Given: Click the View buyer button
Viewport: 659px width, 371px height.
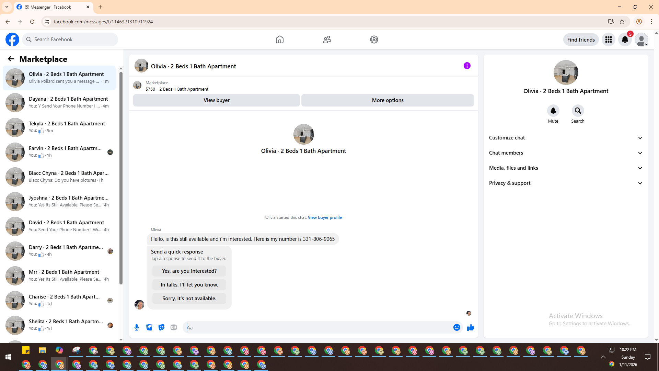Looking at the screenshot, I should pos(216,100).
